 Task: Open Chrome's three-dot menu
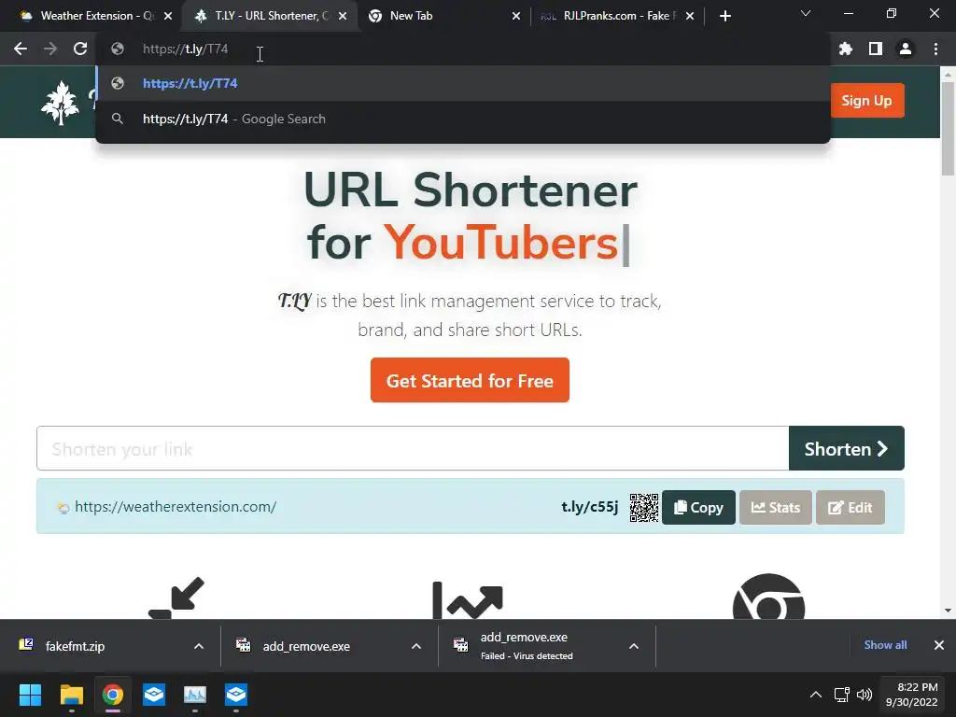[x=935, y=49]
